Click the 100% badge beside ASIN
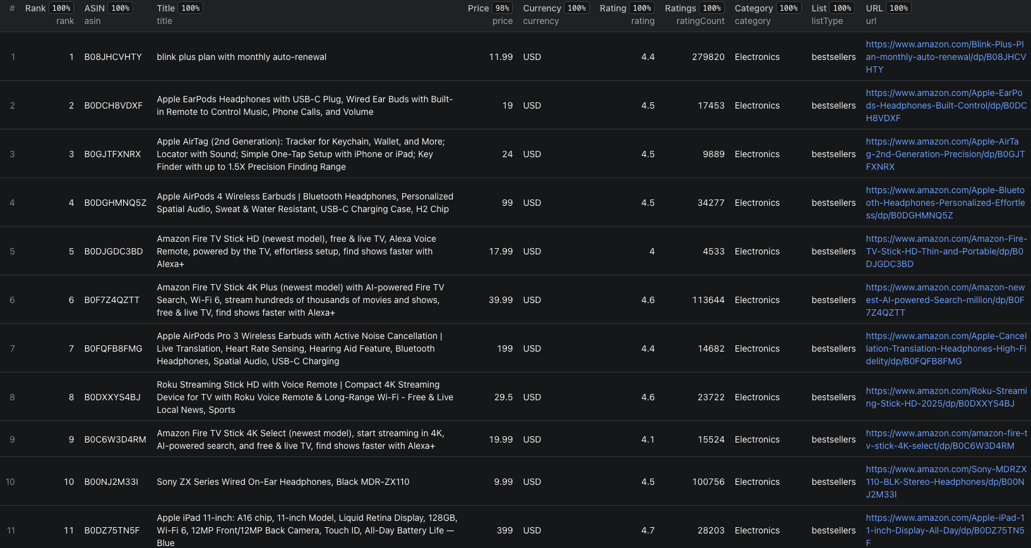The height and width of the screenshot is (548, 1031). (121, 8)
